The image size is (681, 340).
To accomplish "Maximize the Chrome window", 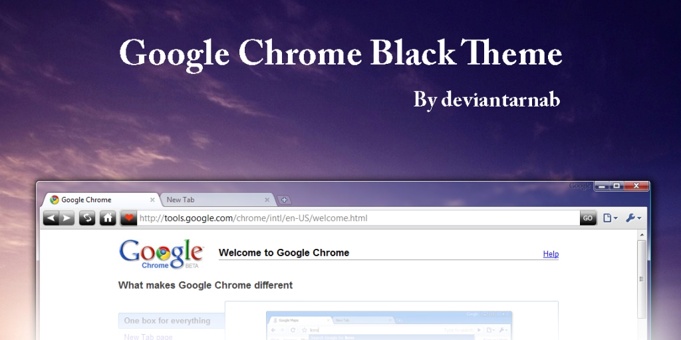I will click(616, 186).
